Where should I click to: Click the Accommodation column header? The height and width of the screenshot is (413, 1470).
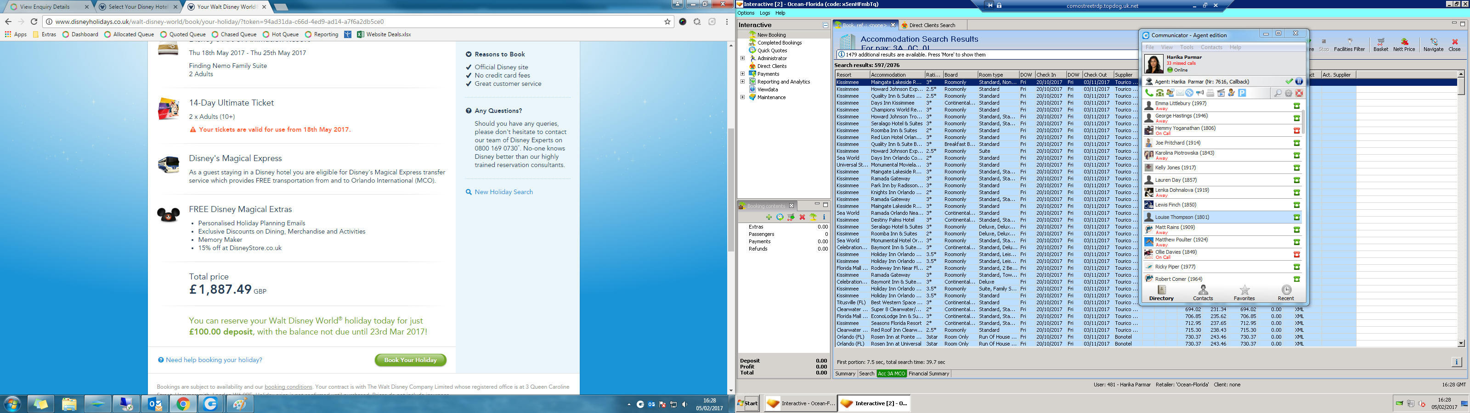coord(897,75)
